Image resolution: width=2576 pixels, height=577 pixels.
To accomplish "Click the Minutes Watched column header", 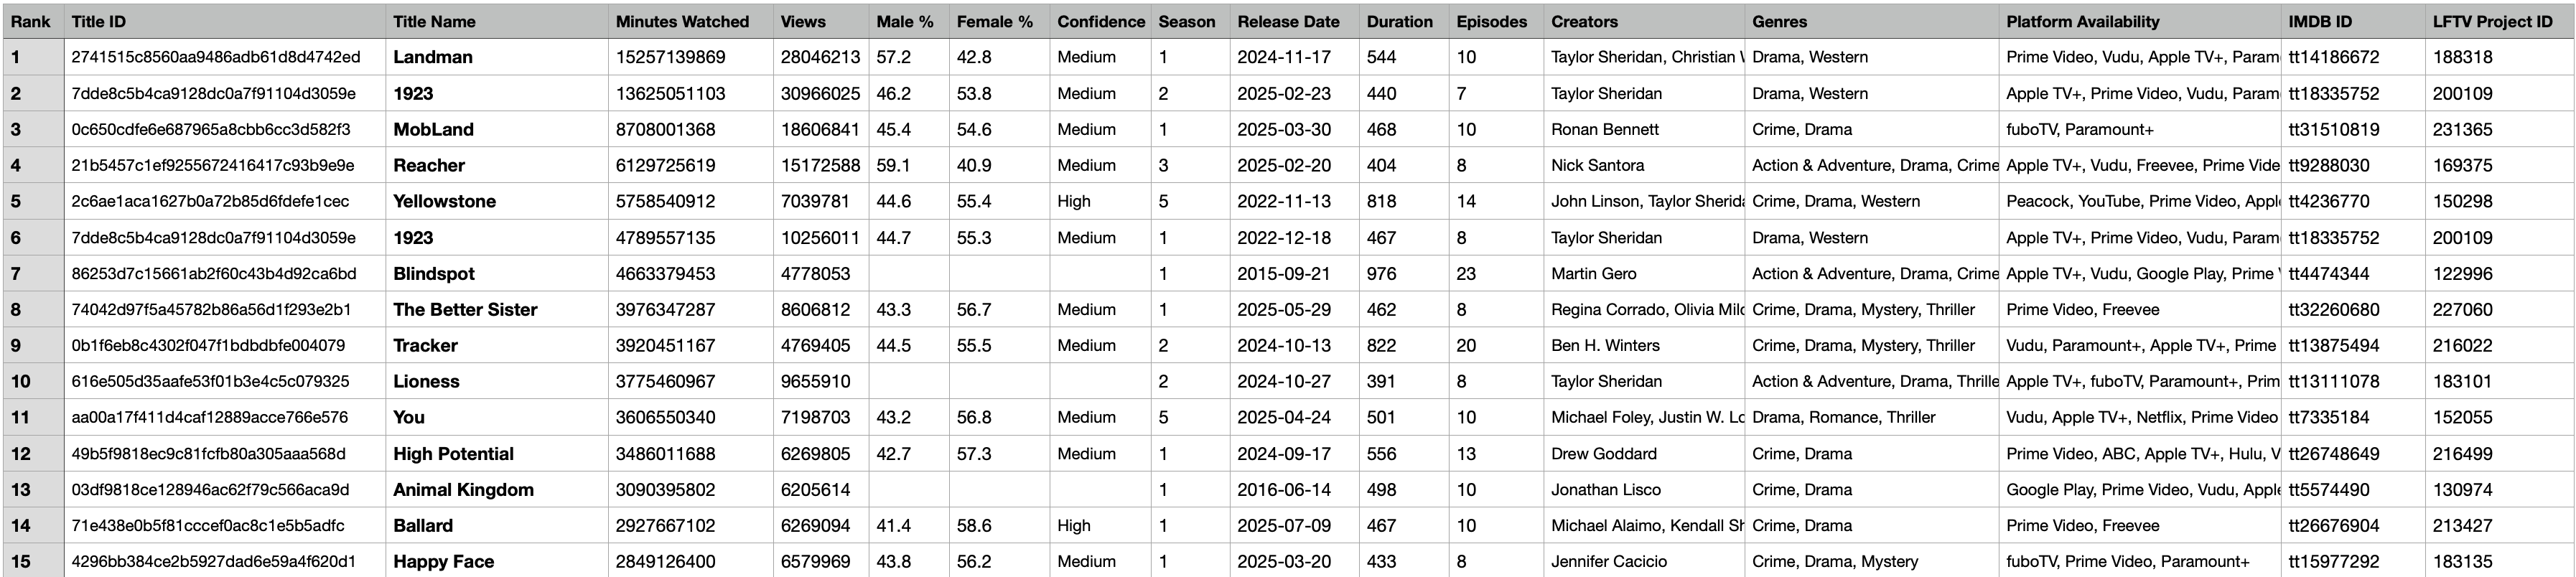I will click(x=682, y=21).
